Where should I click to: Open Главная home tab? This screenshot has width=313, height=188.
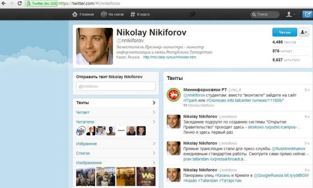pyautogui.click(x=83, y=14)
